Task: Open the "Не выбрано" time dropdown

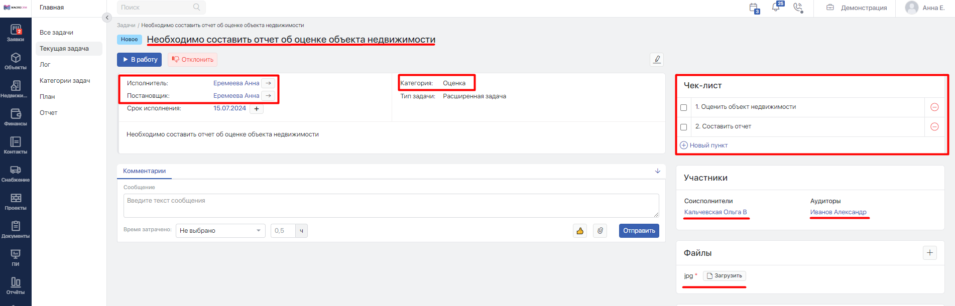Action: pos(221,231)
